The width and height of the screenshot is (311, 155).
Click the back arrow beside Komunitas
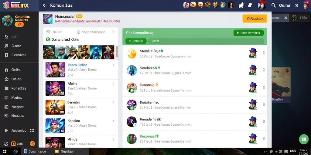[45, 5]
